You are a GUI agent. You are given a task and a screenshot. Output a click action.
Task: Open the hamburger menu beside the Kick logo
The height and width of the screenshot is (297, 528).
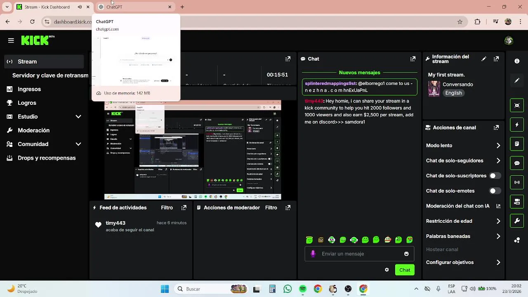(11, 40)
